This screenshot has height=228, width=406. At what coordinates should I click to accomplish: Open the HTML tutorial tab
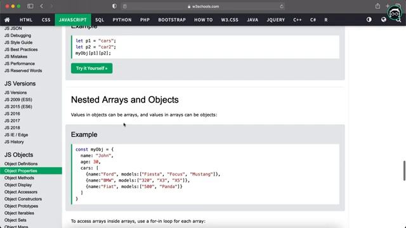[26, 20]
